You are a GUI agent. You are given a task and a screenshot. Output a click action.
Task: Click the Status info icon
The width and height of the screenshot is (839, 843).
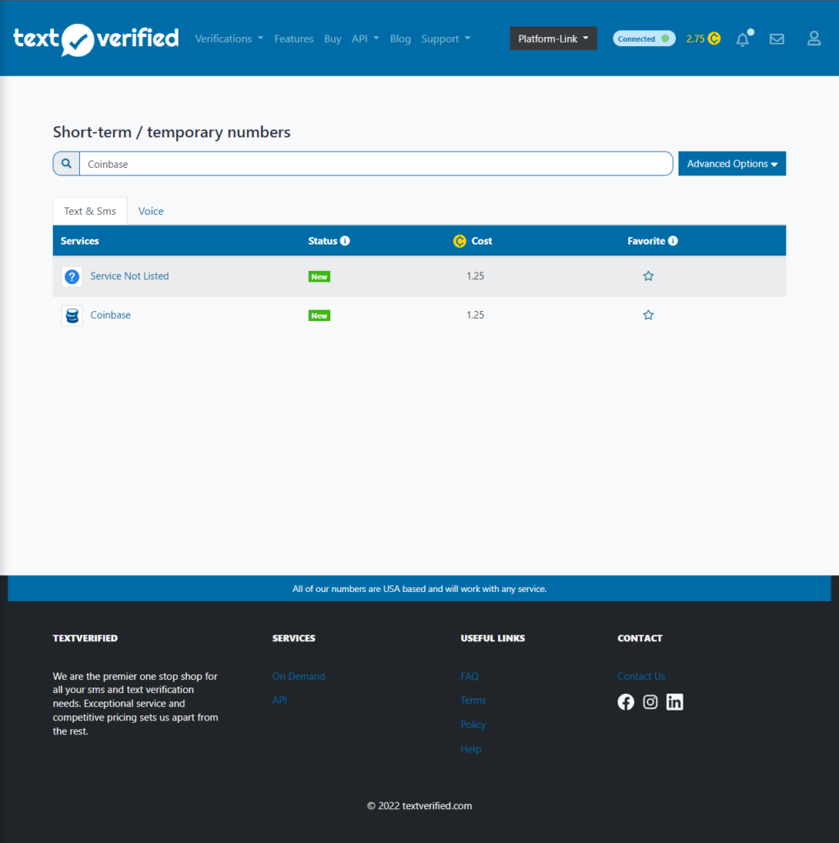click(x=345, y=241)
